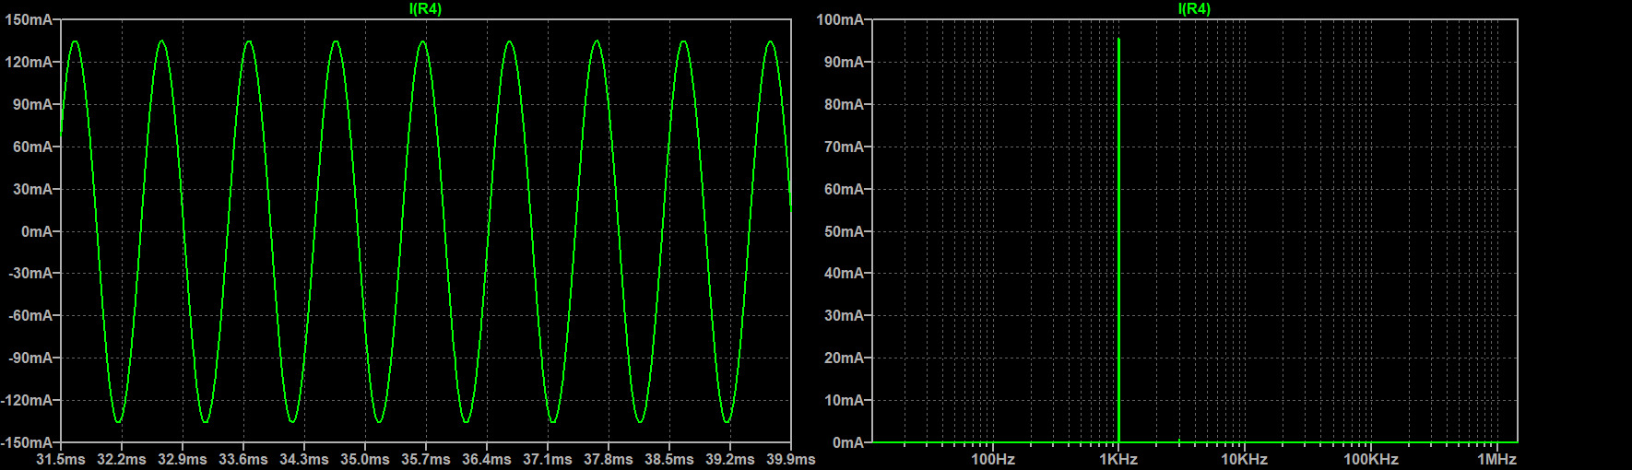
Task: Click the 32.2ms time axis label
Action: tap(122, 459)
